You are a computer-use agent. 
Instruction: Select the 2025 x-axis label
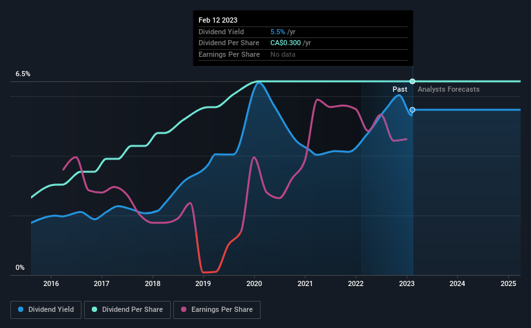tap(508, 283)
